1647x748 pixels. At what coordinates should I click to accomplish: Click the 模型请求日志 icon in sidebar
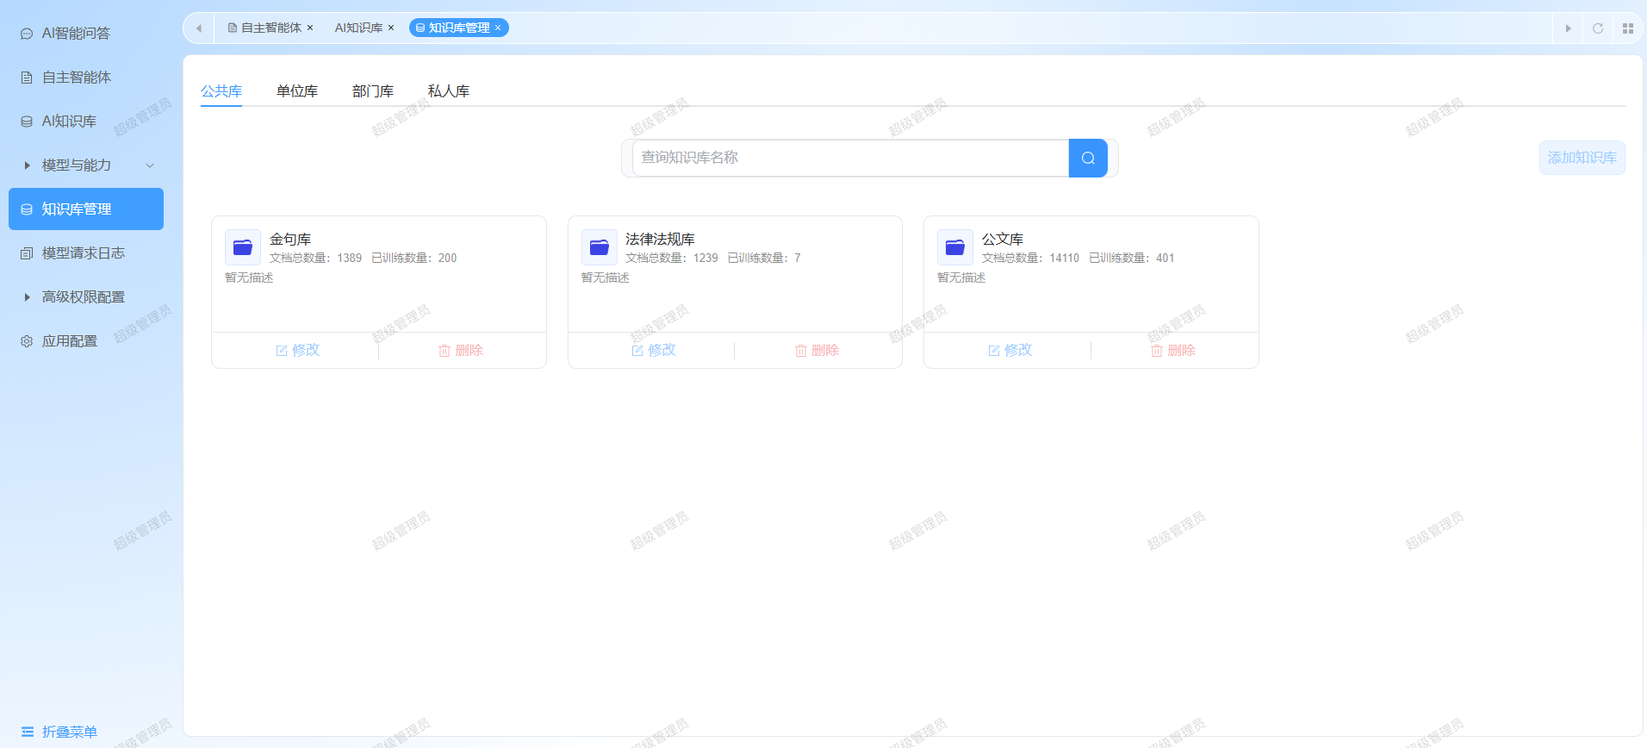27,253
